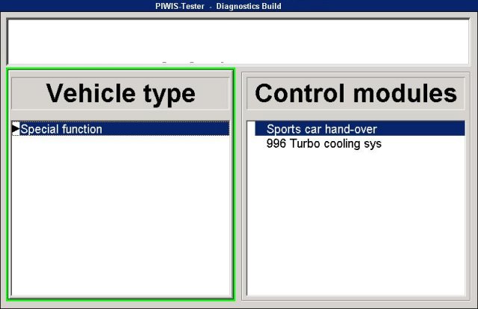Click the arrow marker beside Special function
This screenshot has width=478, height=309.
[x=16, y=128]
